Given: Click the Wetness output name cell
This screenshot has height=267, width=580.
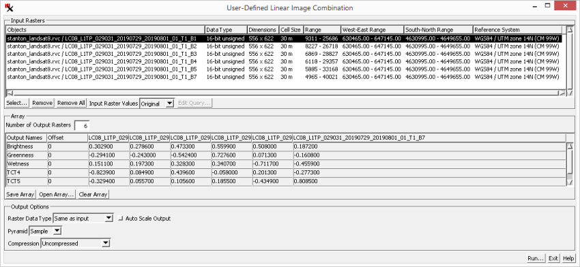Looking at the screenshot, I should point(27,164).
